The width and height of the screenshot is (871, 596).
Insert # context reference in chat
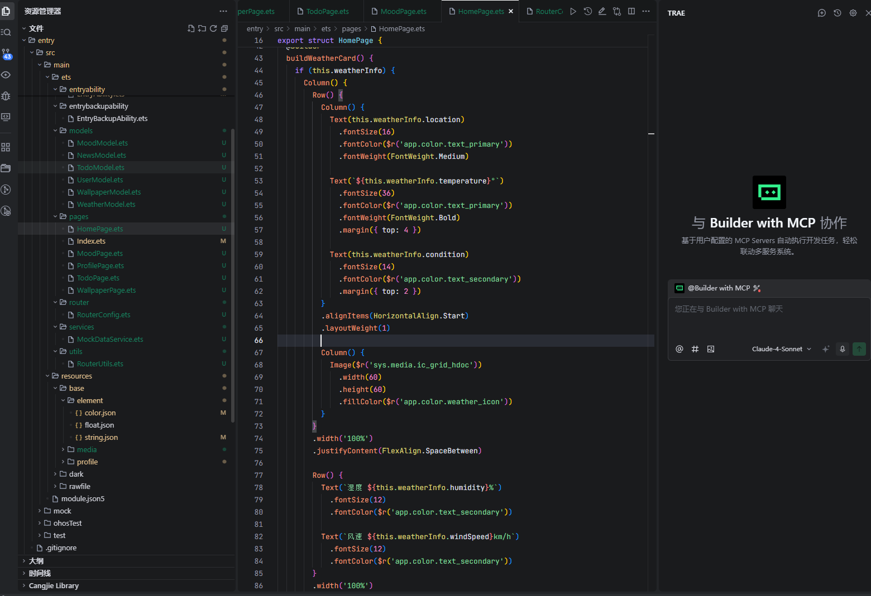[x=695, y=349]
